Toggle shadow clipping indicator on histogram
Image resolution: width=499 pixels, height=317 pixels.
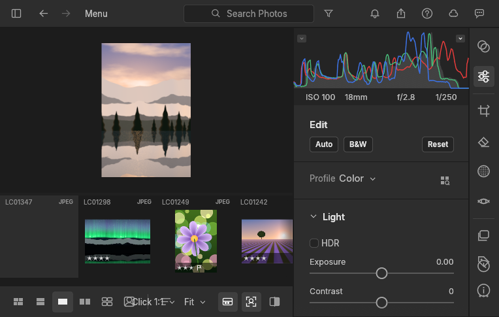click(x=302, y=39)
